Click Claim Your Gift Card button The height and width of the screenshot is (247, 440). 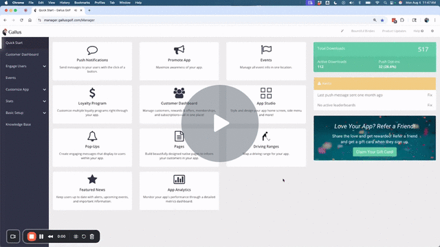(375, 152)
